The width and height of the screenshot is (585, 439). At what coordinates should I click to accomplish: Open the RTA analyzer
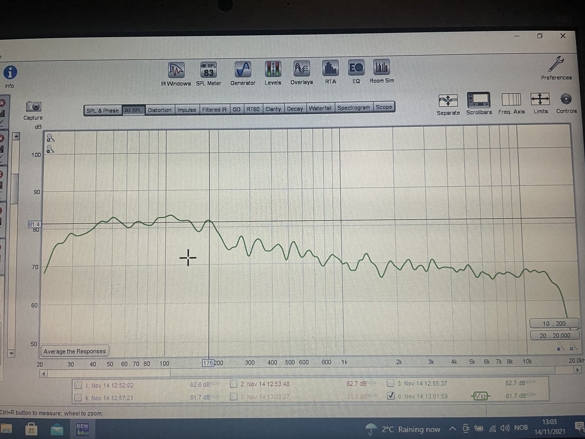[x=330, y=72]
